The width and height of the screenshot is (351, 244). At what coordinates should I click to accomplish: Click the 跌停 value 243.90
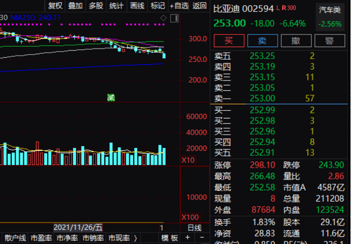[331, 165]
